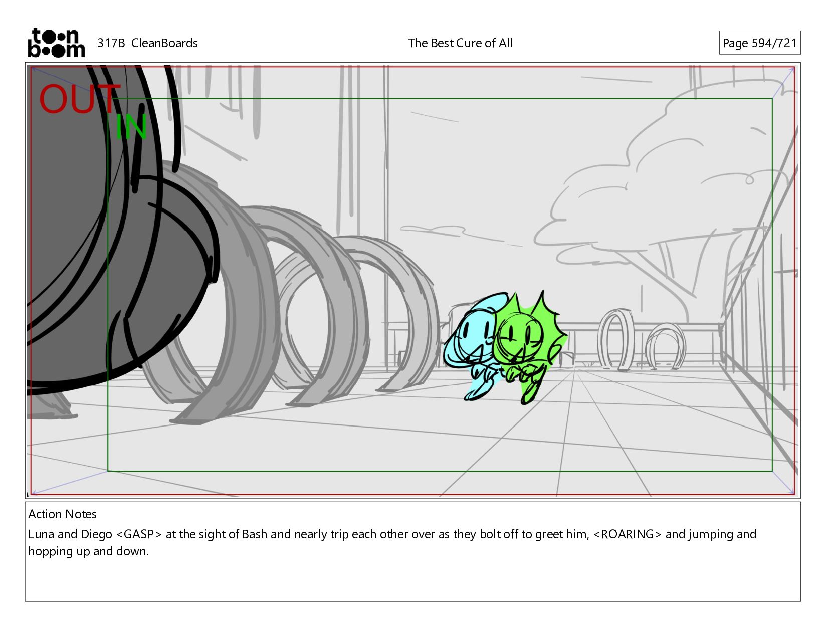
Task: Click the storyboard panel with blue character
Action: tap(412, 280)
